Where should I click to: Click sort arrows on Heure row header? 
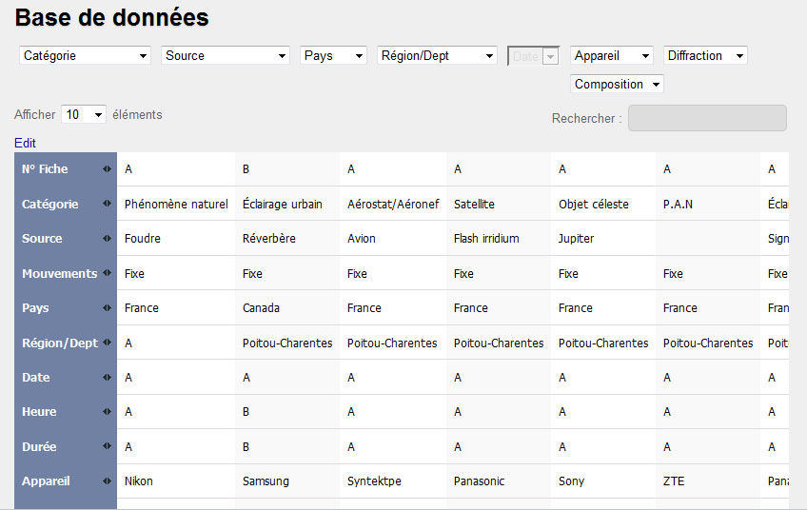pyautogui.click(x=108, y=412)
